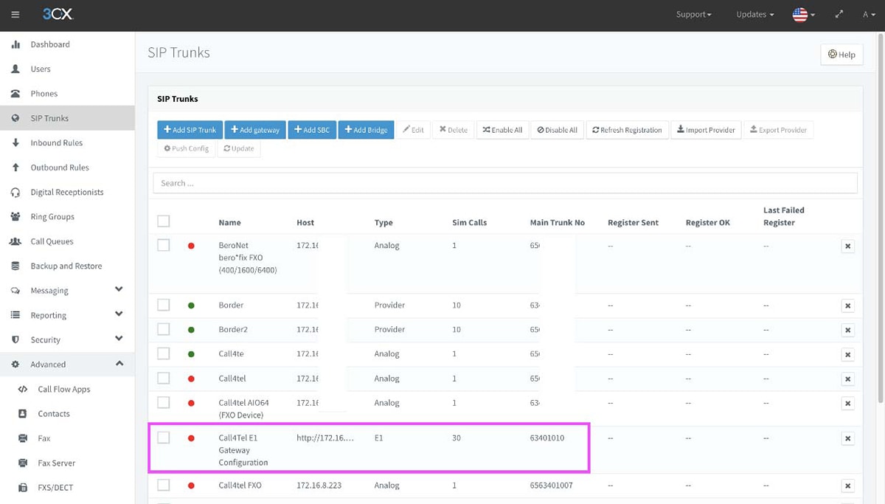Screen dimensions: 885x504
Task: Click the Delete toolbar button
Action: (x=454, y=130)
